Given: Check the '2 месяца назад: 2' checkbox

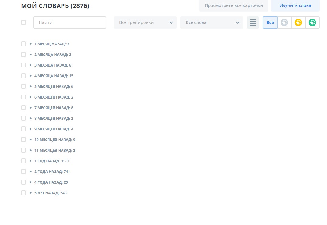Looking at the screenshot, I should (23, 54).
